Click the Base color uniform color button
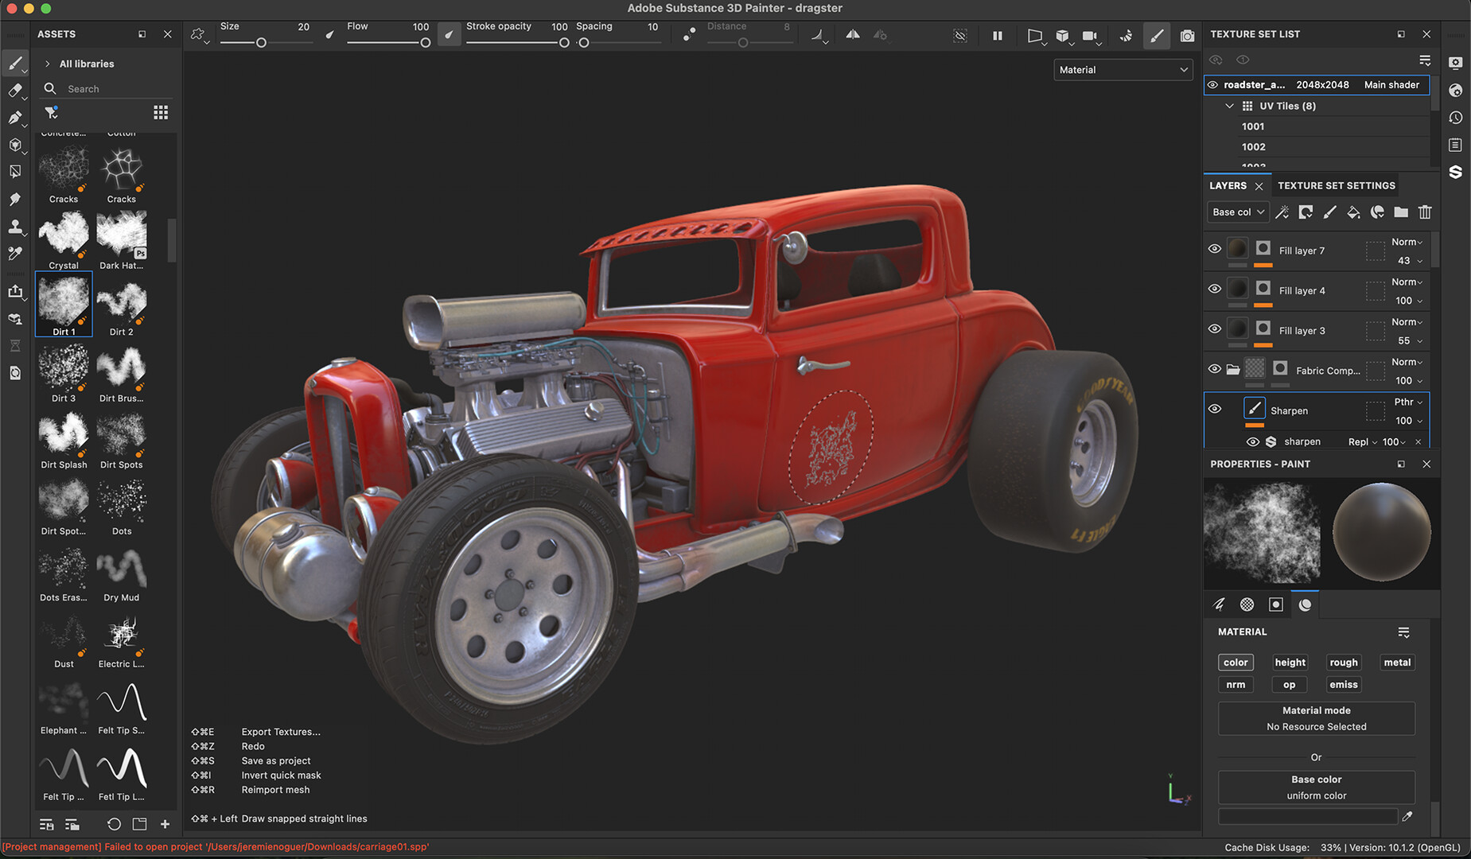Image resolution: width=1471 pixels, height=859 pixels. 1316,787
